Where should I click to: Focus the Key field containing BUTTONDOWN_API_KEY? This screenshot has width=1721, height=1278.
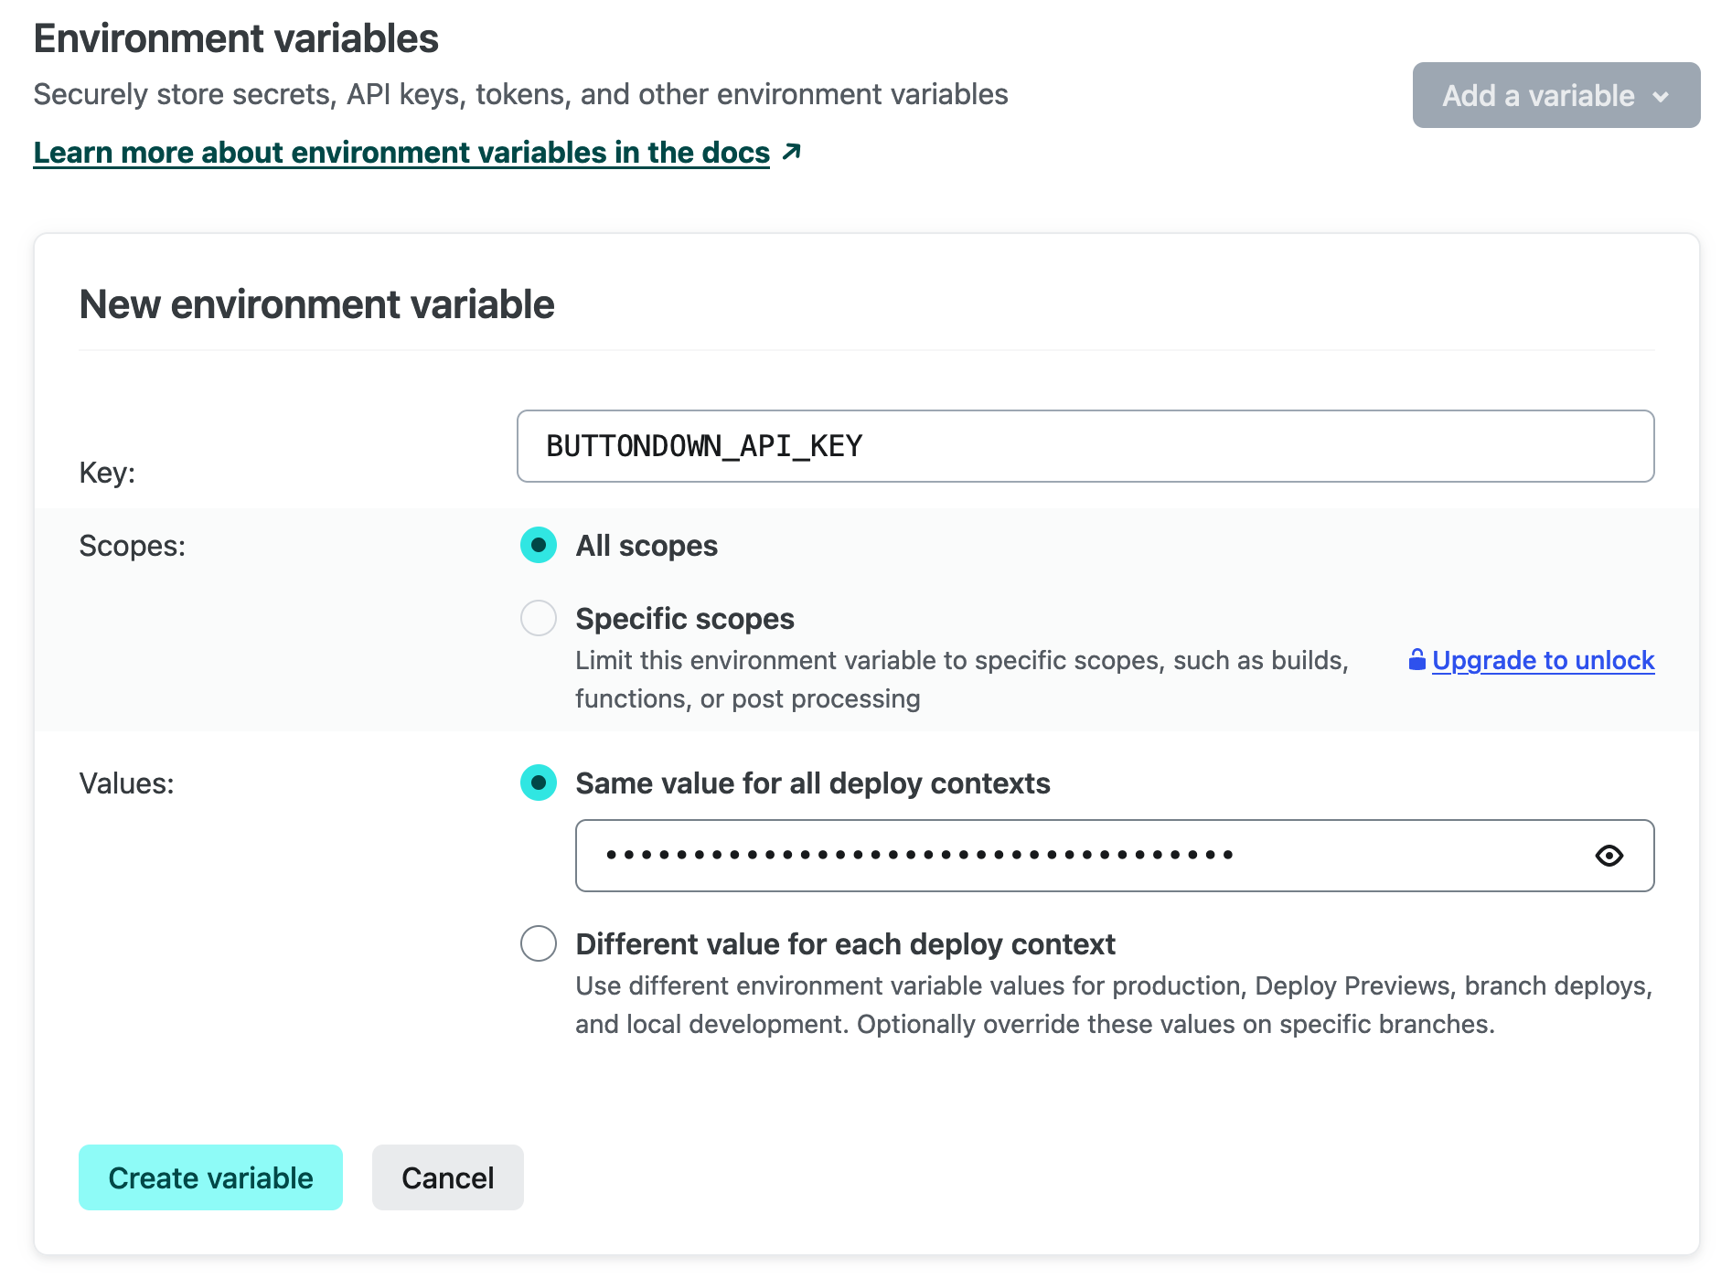point(1085,446)
